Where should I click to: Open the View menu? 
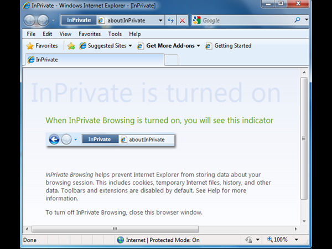point(65,34)
